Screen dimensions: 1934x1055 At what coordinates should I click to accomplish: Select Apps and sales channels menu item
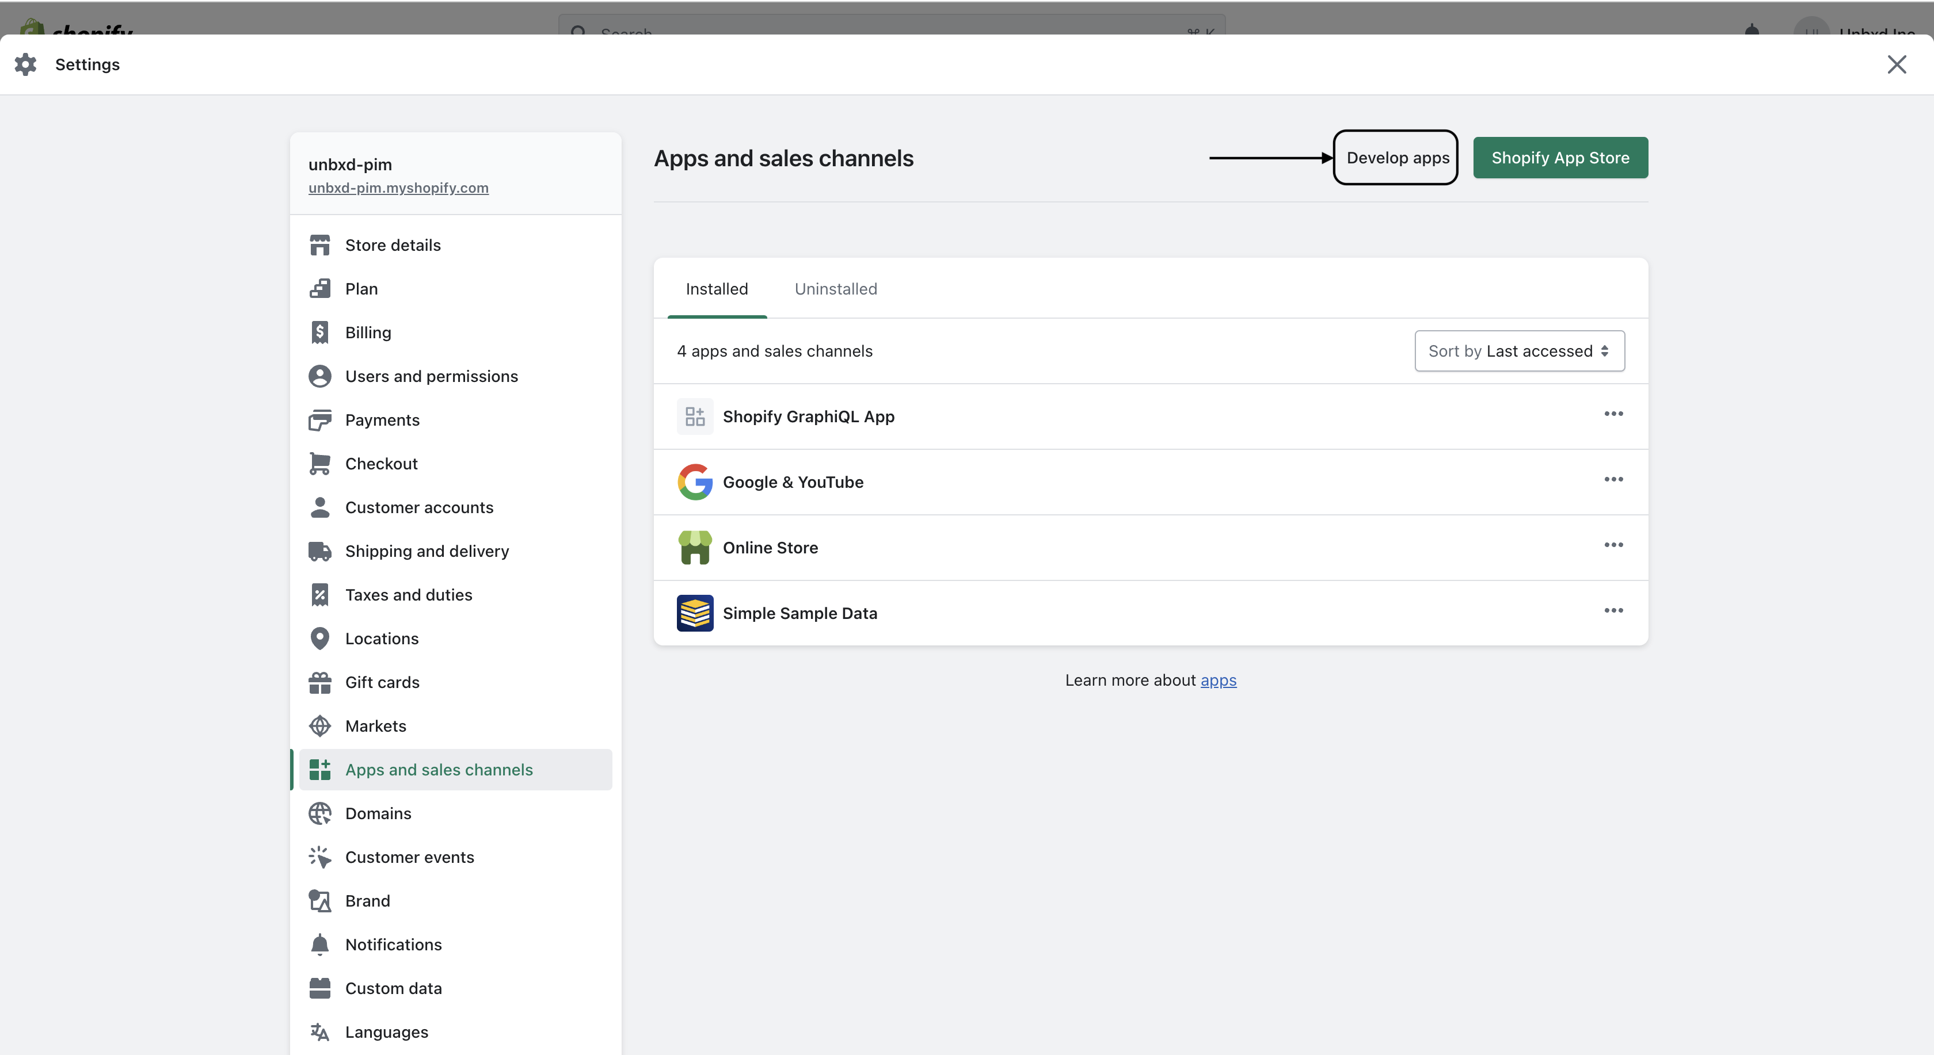click(456, 770)
